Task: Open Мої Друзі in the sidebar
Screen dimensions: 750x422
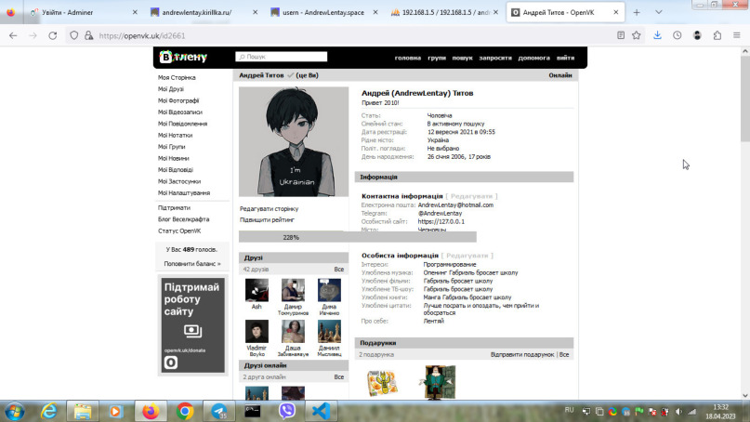Action: (171, 89)
